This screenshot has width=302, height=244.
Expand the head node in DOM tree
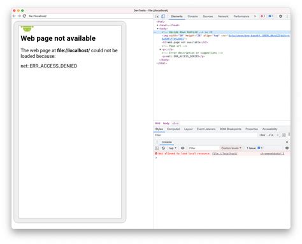tap(157, 25)
